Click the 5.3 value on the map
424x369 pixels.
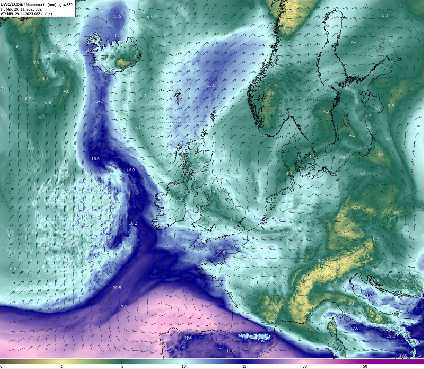pos(353,41)
